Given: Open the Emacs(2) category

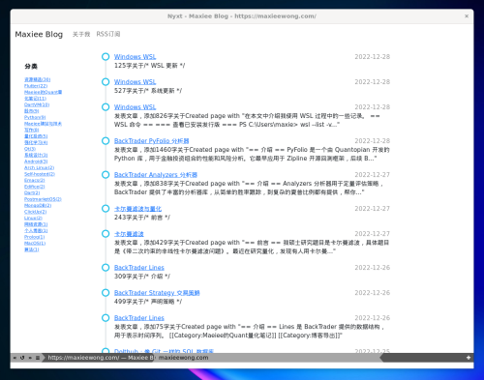Looking at the screenshot, I should pos(34,180).
